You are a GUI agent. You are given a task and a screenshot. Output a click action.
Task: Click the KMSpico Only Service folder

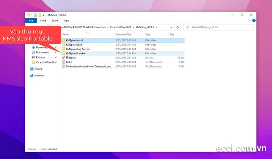pos(78,49)
